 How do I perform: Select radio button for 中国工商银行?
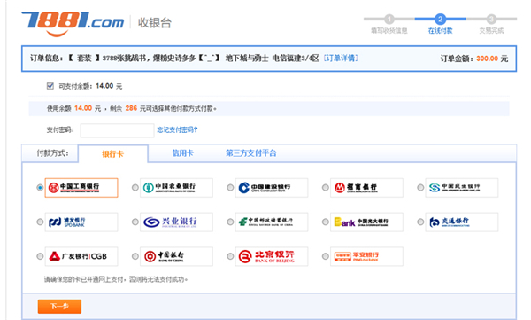(40, 187)
